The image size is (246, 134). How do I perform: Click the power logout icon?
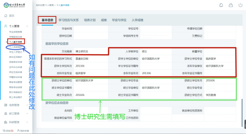240,5
